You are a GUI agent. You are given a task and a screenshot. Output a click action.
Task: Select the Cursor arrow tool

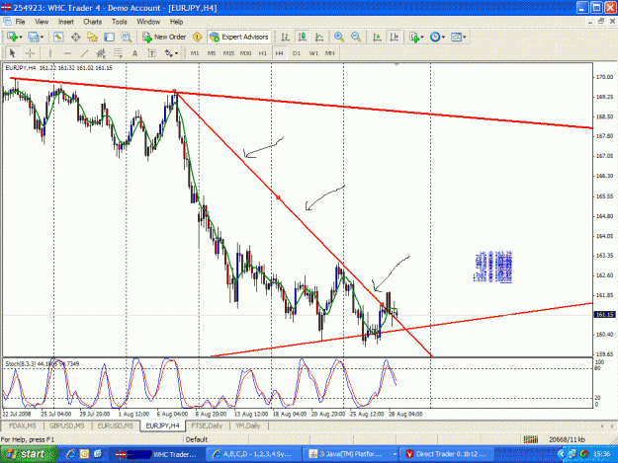click(x=12, y=53)
